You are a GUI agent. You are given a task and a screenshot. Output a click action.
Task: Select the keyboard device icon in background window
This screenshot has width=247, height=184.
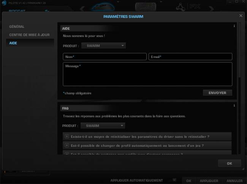(146, 7)
